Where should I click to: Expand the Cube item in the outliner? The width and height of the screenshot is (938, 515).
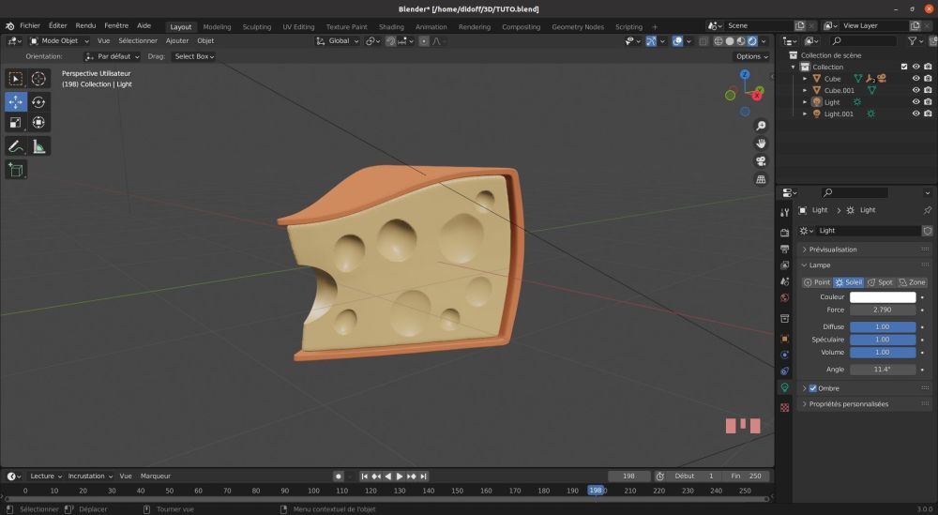804,79
